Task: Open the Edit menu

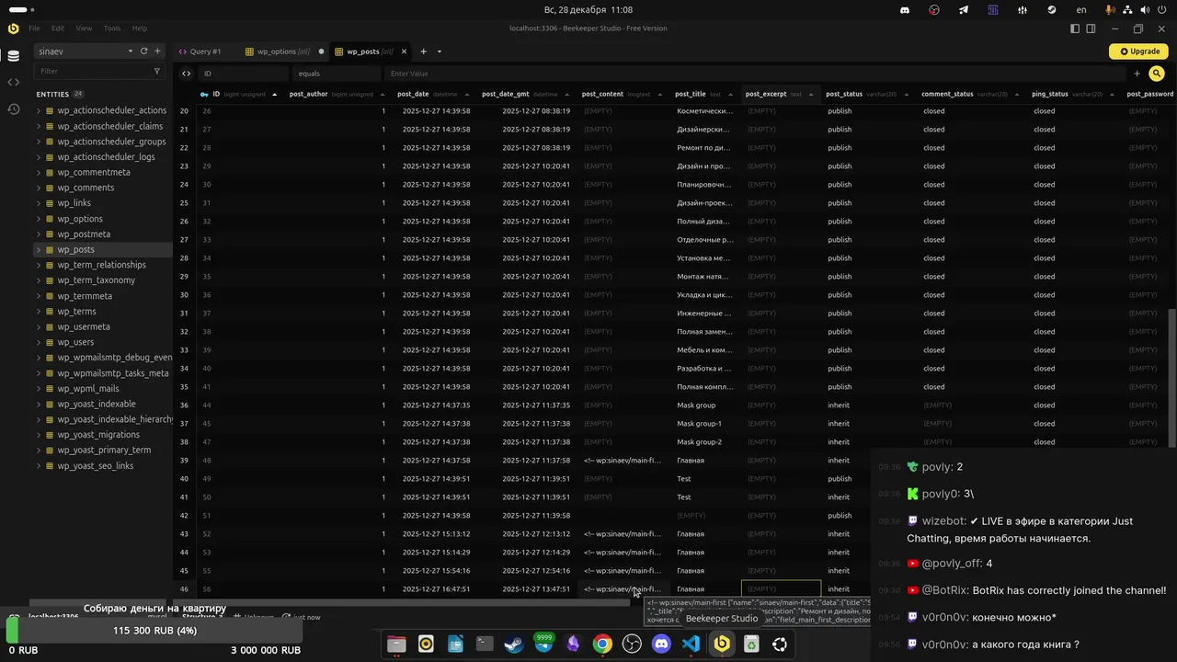Action: 58,29
